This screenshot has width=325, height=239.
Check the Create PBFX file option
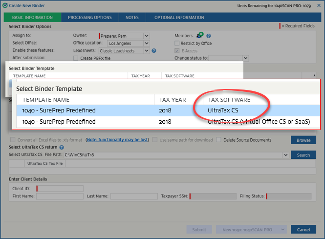[76, 58]
